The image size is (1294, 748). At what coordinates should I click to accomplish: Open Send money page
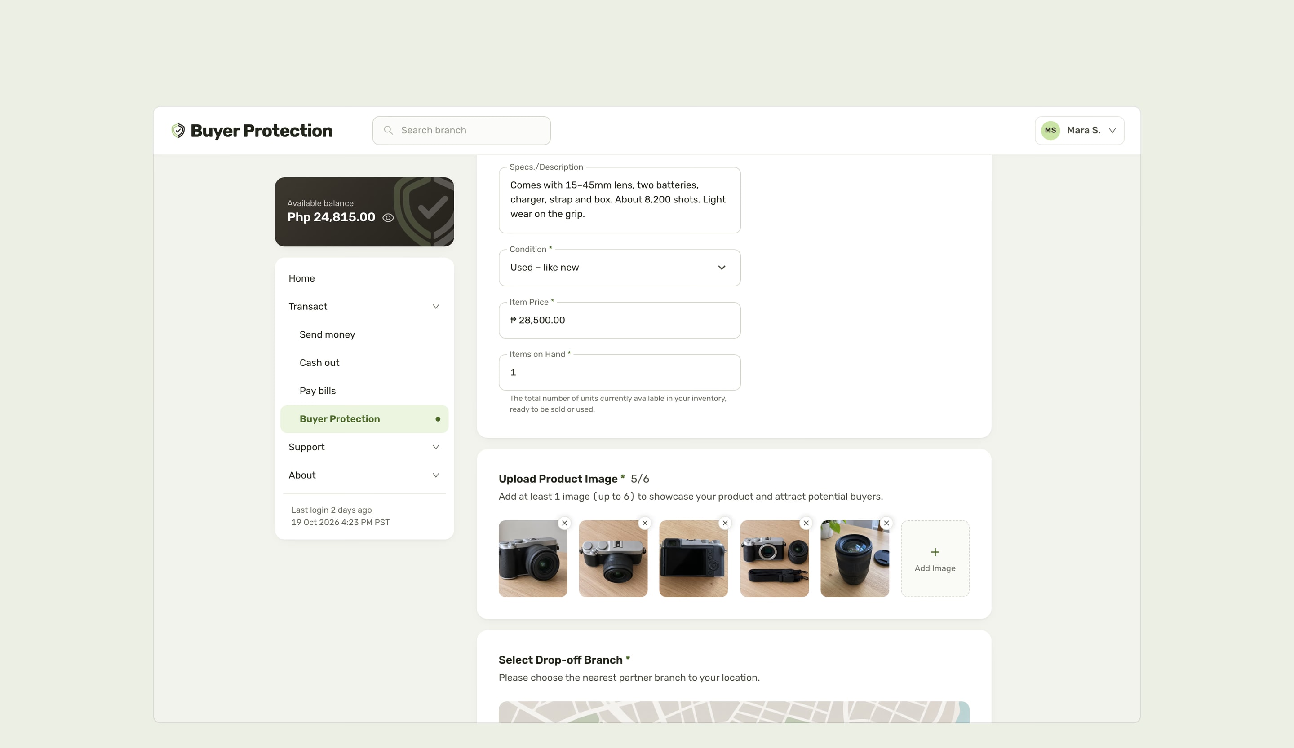(364, 334)
